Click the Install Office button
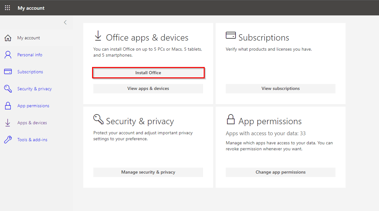 tap(148, 72)
